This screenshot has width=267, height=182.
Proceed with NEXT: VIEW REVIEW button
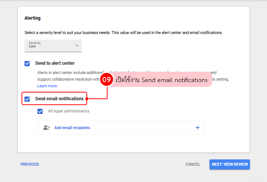pyautogui.click(x=229, y=164)
